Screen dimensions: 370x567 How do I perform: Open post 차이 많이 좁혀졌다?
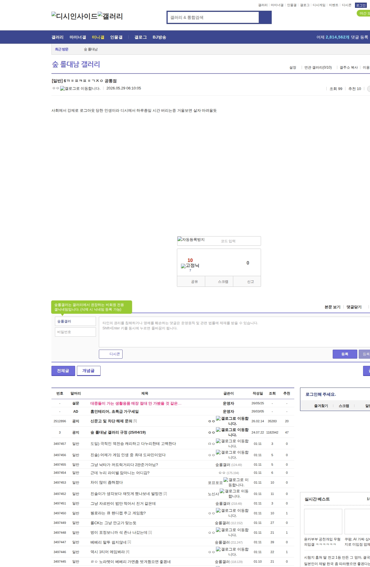click(x=107, y=482)
